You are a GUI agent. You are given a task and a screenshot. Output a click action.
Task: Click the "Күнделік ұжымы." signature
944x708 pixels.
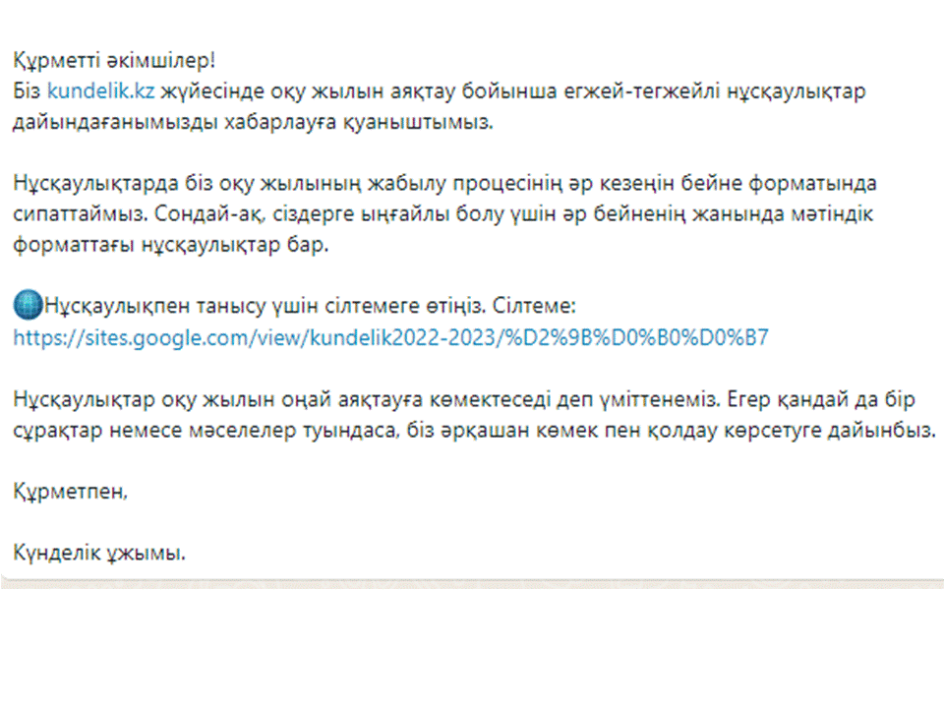click(x=99, y=555)
